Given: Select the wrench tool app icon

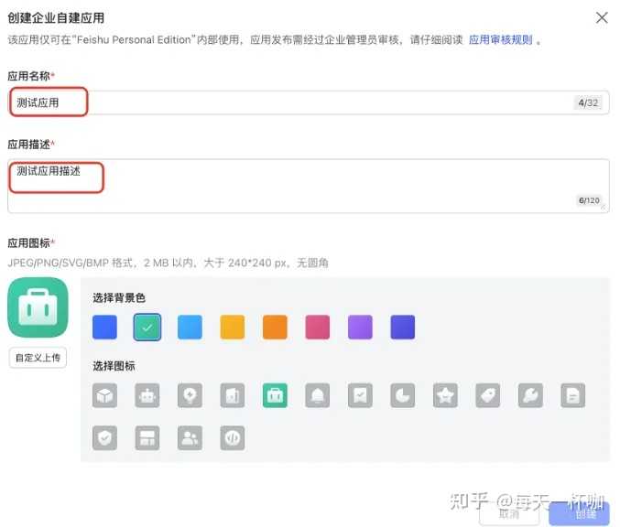Looking at the screenshot, I should (530, 395).
